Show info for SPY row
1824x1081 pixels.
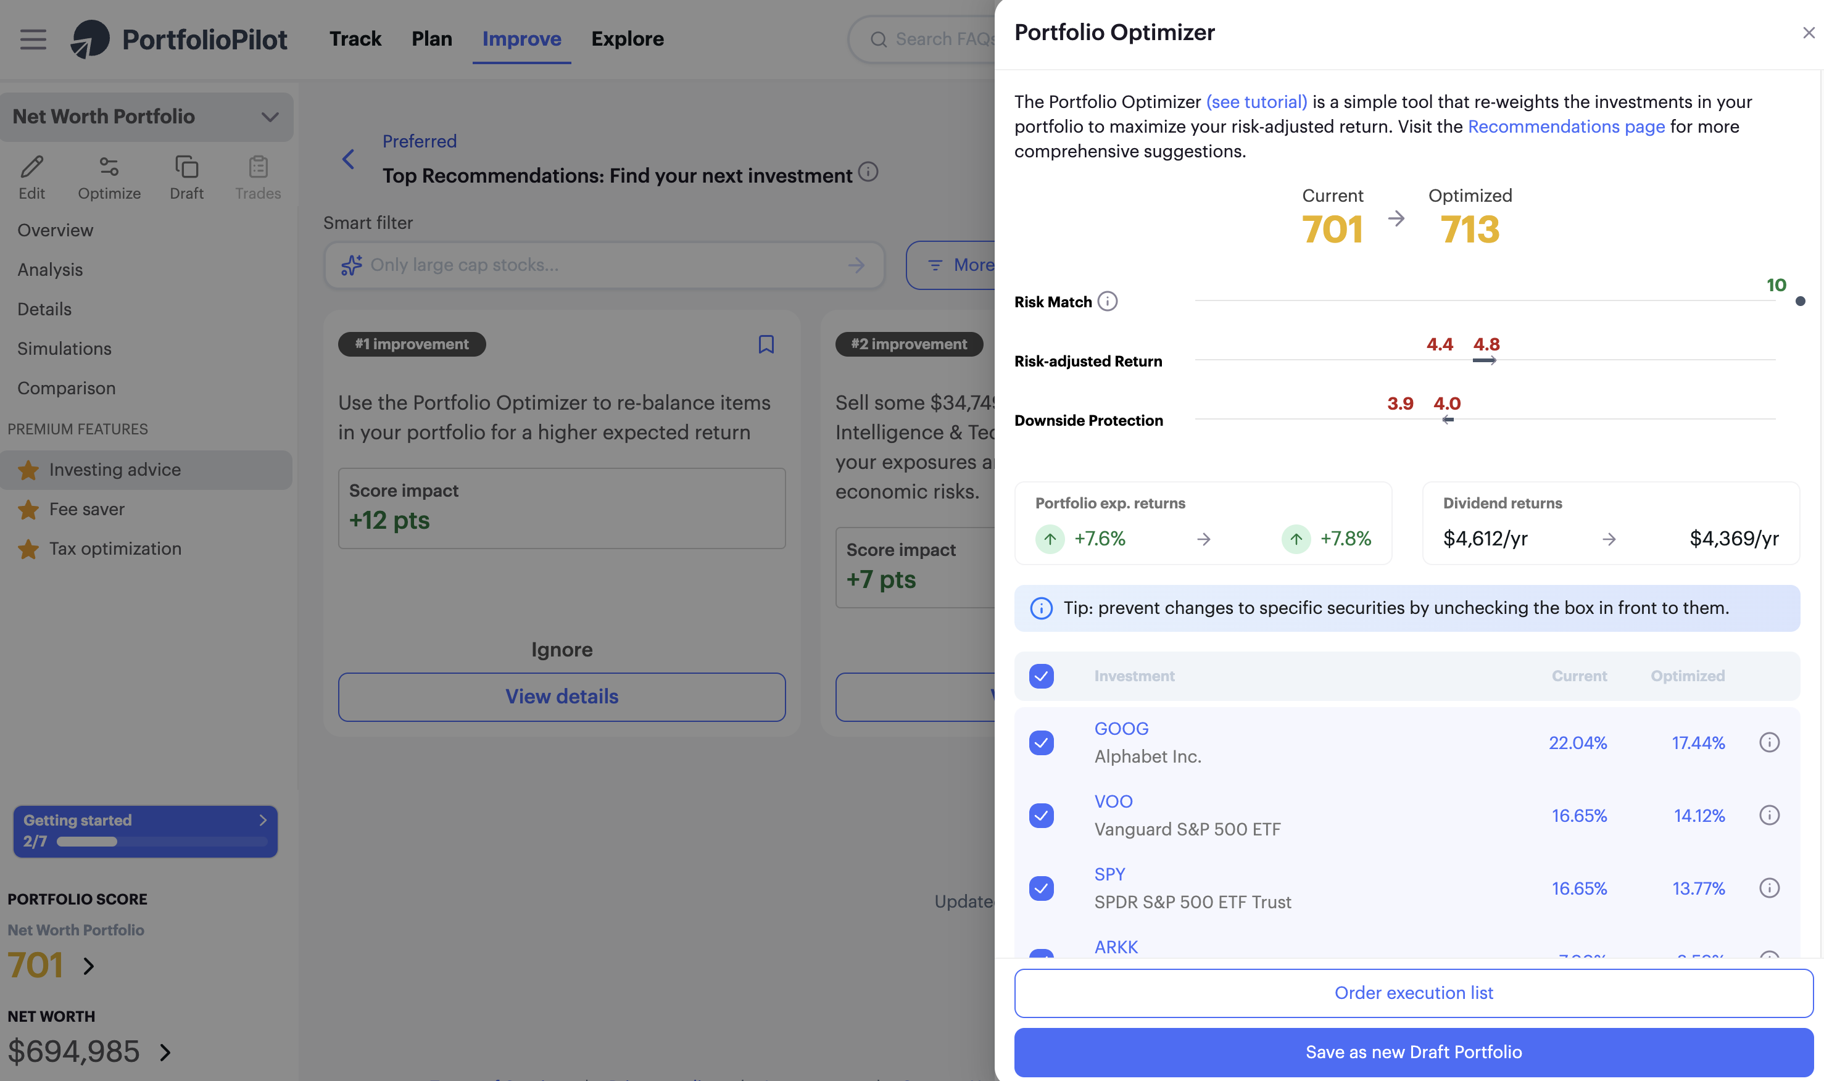click(1769, 888)
